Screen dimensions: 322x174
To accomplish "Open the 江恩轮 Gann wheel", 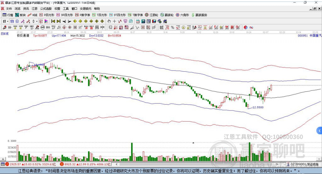I will tap(152, 15).
